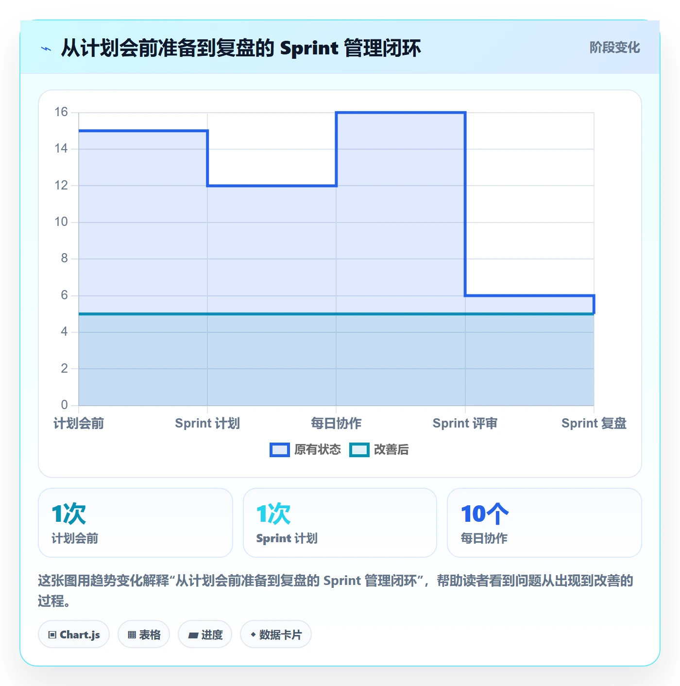Screen dimensions: 680x686
Task: Click the 每日协作 axis label
Action: (336, 424)
